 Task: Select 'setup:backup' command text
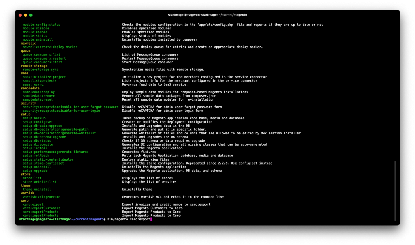tap(34, 118)
